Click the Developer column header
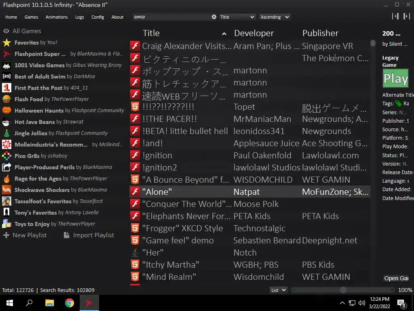The height and width of the screenshot is (311, 414). (254, 33)
